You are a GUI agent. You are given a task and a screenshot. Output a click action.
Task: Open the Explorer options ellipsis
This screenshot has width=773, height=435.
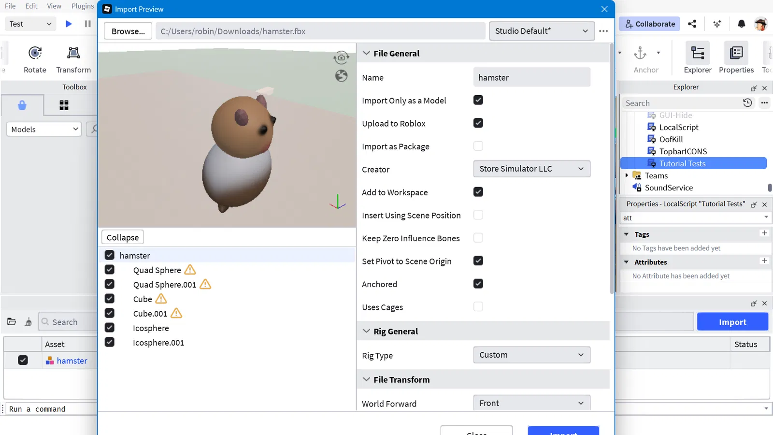click(x=764, y=102)
